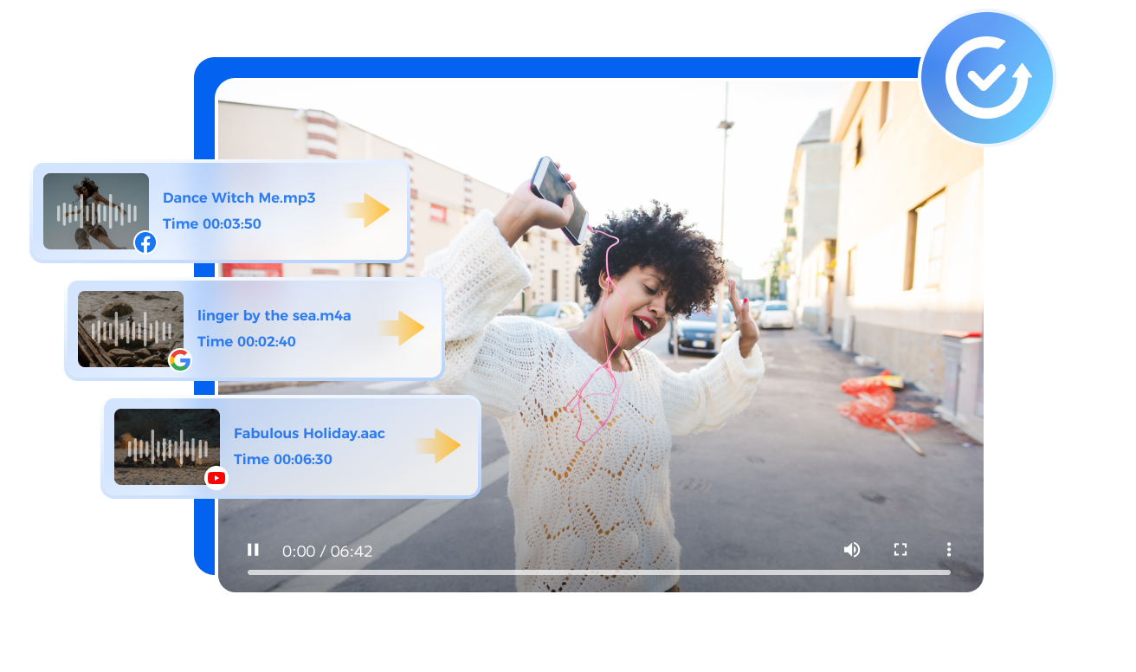This screenshot has height=672, width=1136.
Task: Open the Dance Witch Me.mp3 thumbnail
Action: [x=96, y=211]
